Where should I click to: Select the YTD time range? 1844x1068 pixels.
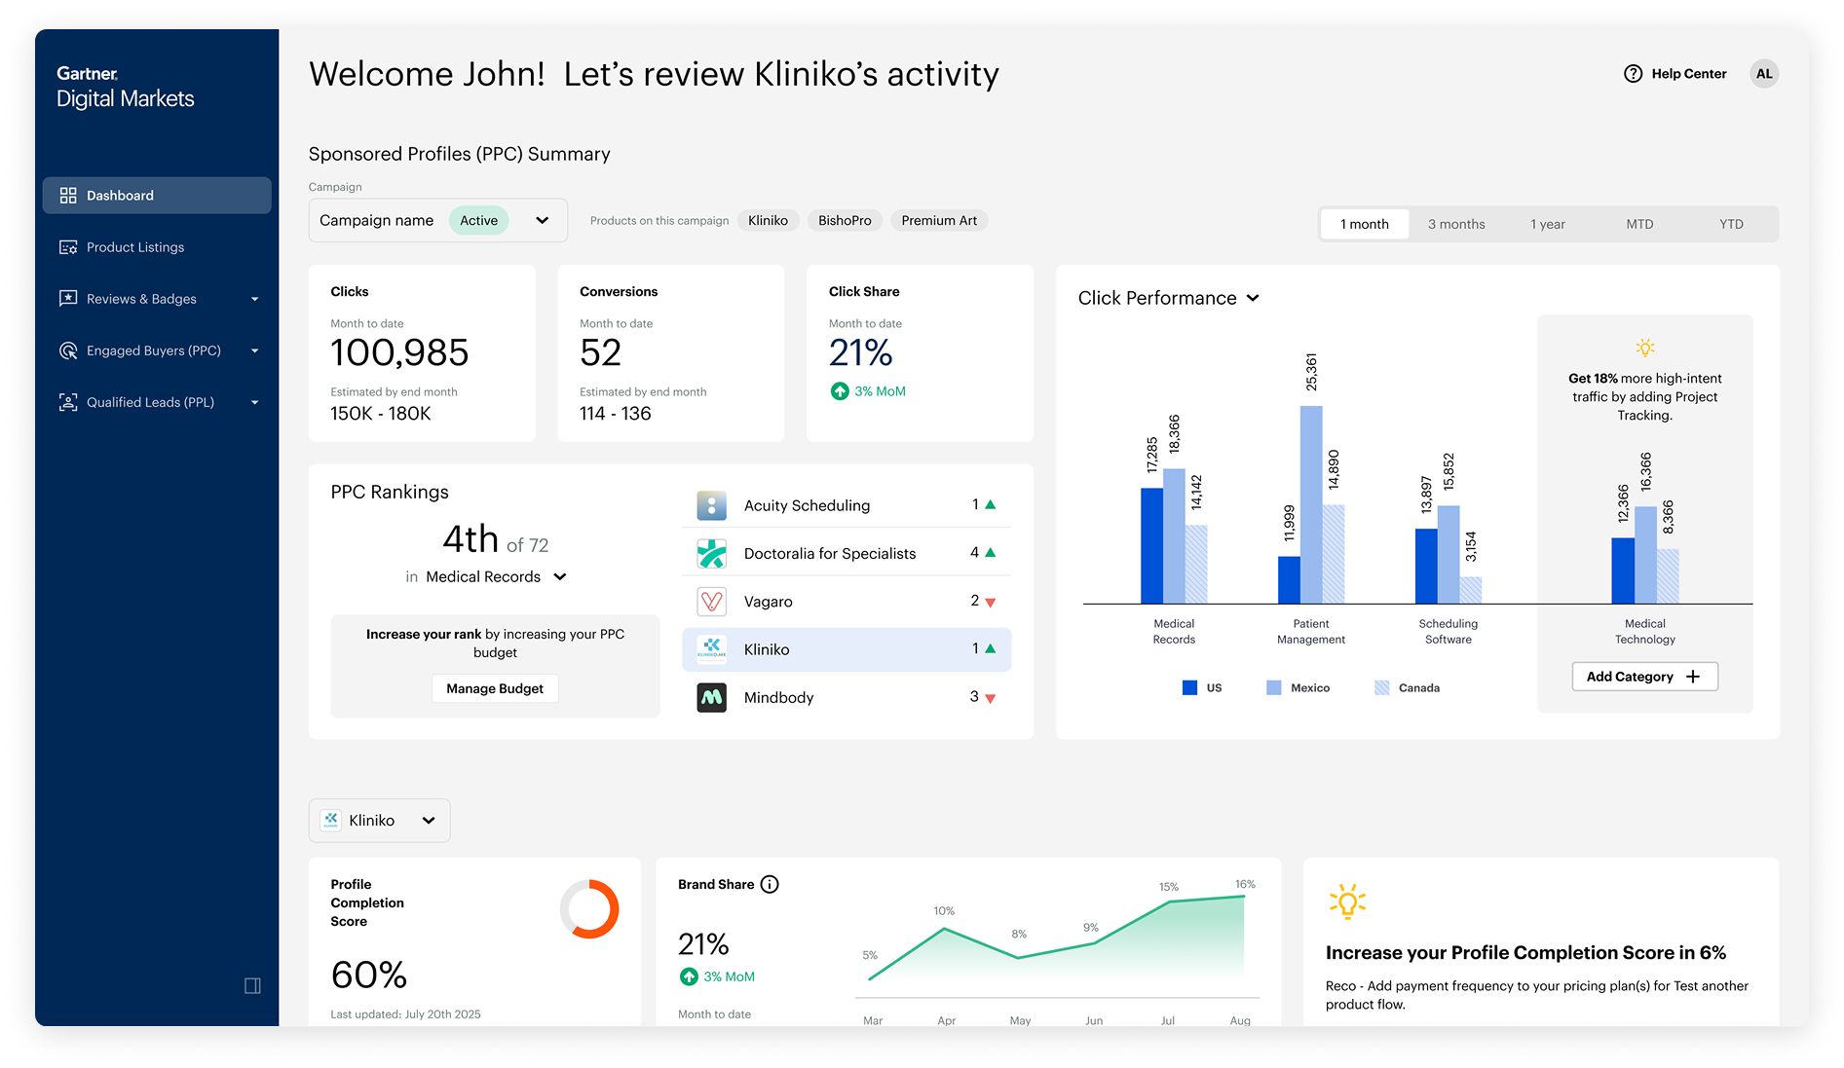pyautogui.click(x=1731, y=224)
